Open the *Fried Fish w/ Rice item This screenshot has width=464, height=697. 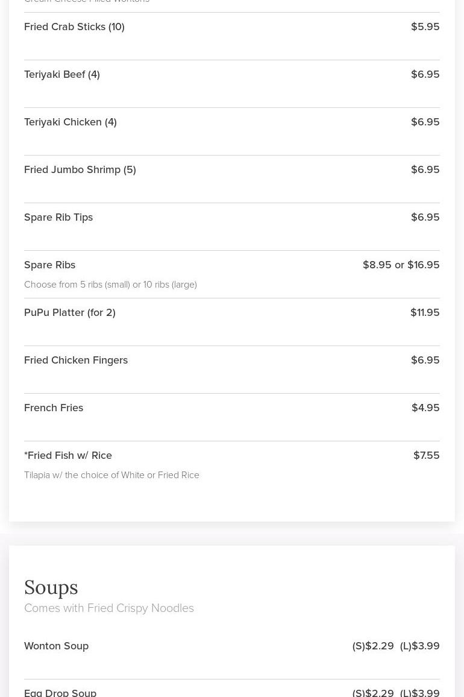[68, 455]
